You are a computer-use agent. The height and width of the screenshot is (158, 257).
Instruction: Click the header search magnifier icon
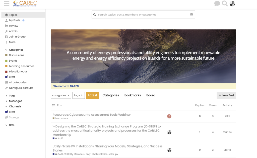(x=225, y=4)
